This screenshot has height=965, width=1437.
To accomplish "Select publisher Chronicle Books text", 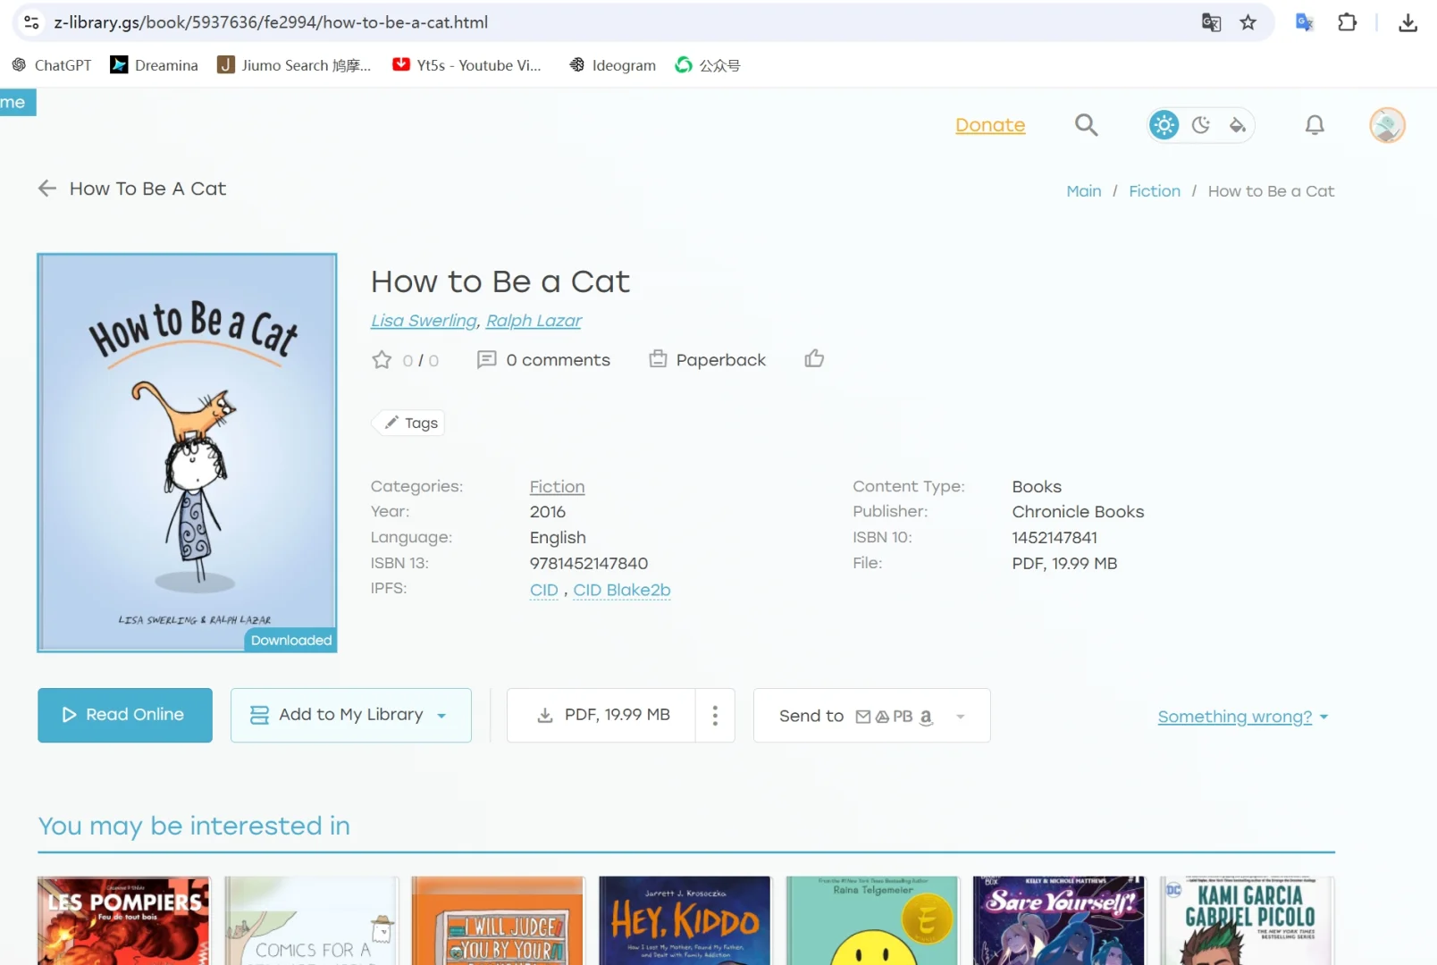I will tap(1078, 512).
